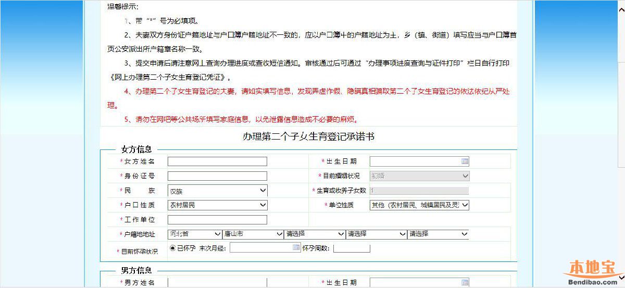Open the 户口性质 dropdown showing 农村居民

point(217,205)
